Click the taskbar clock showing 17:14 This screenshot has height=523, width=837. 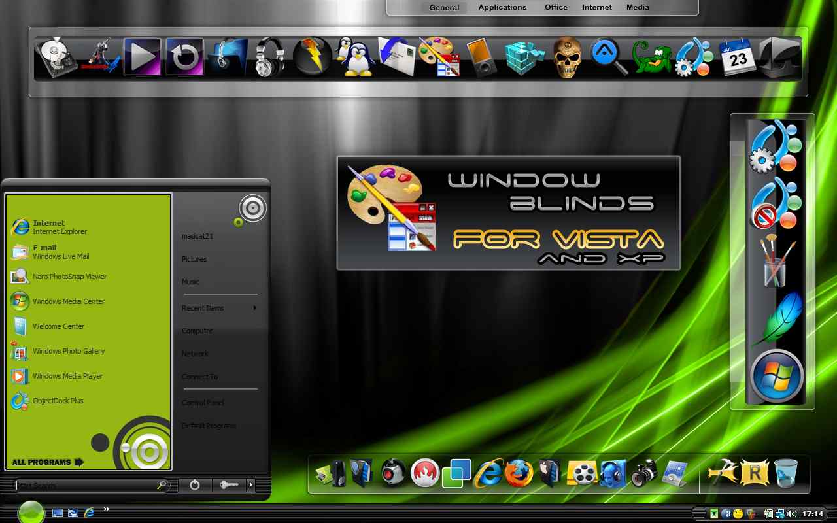click(813, 514)
